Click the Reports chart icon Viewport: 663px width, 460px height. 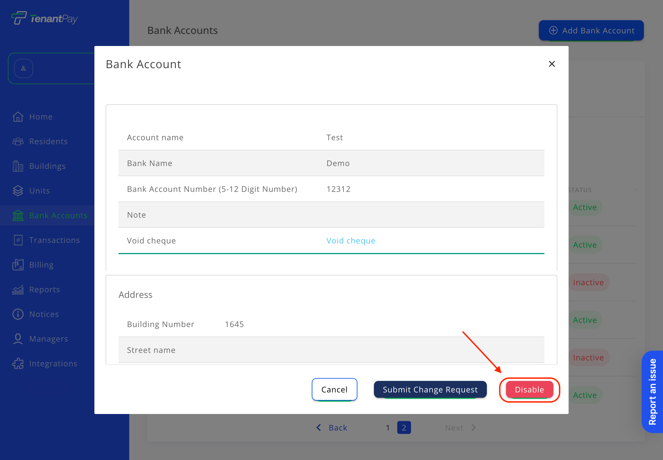coord(18,290)
